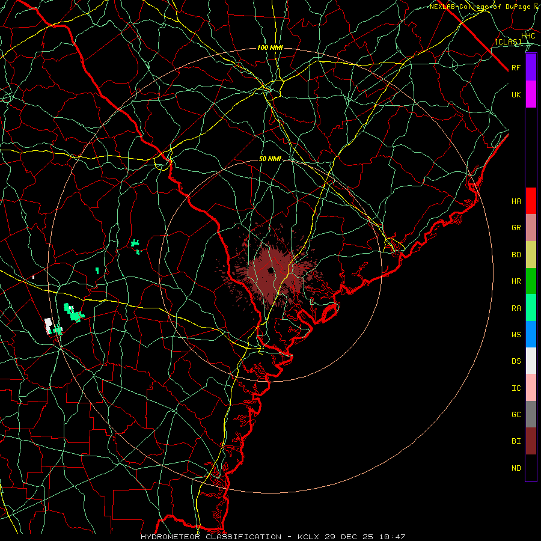The width and height of the screenshot is (541, 541).
Task: Click the DS legend label
Action: click(516, 361)
